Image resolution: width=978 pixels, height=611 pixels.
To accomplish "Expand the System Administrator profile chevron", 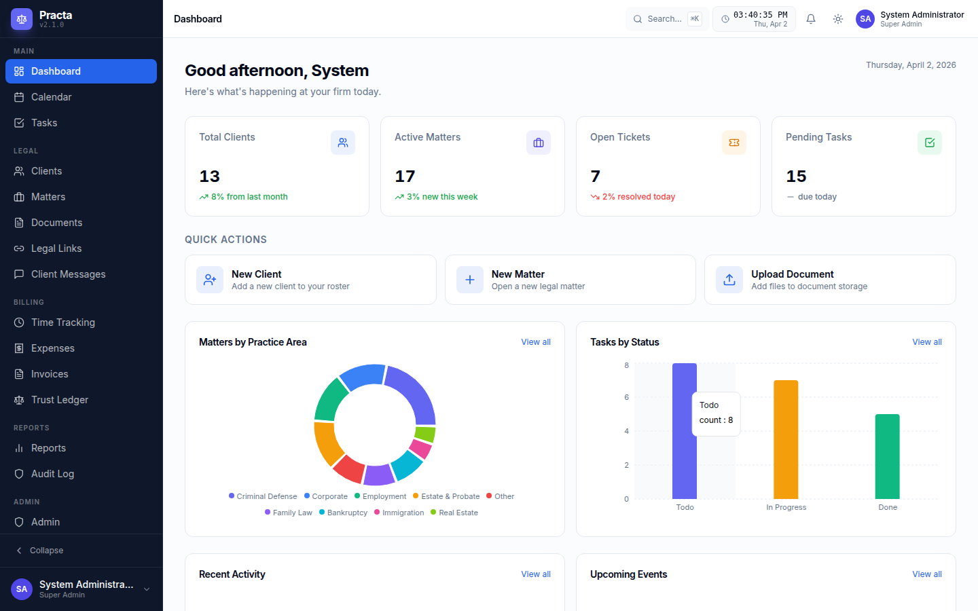I will point(147,589).
